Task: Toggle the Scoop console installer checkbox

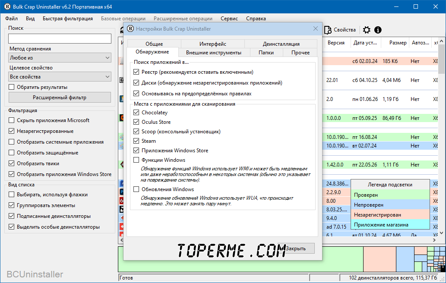Action: (x=136, y=132)
